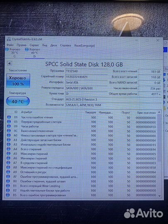This screenshot has width=168, height=224.
Task: Click the ACS-2 Revision 3 standard field
Action: coord(113,100)
